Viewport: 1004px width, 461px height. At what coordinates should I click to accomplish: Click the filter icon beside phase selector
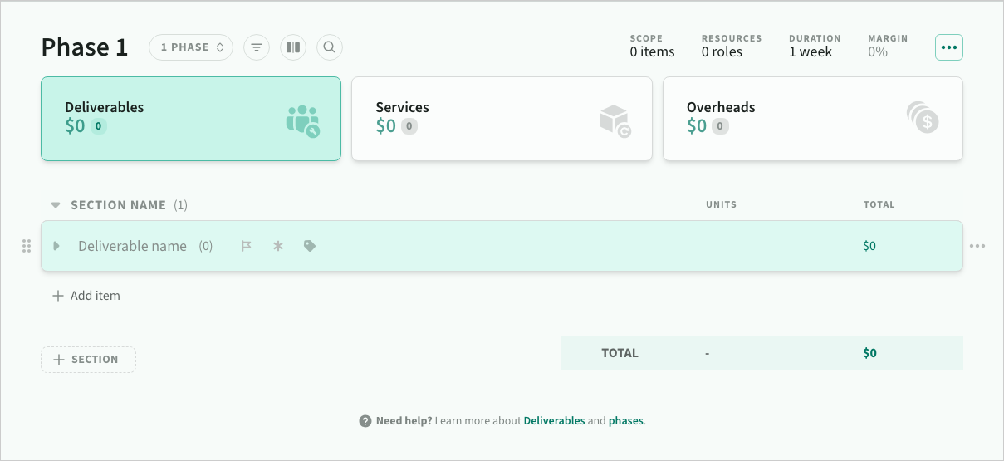pos(257,47)
